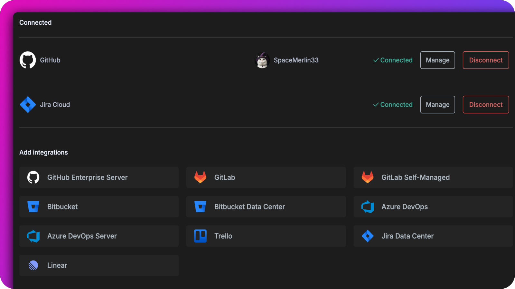Click the Trello board icon
Viewport: 515px width, 289px height.
(201, 236)
